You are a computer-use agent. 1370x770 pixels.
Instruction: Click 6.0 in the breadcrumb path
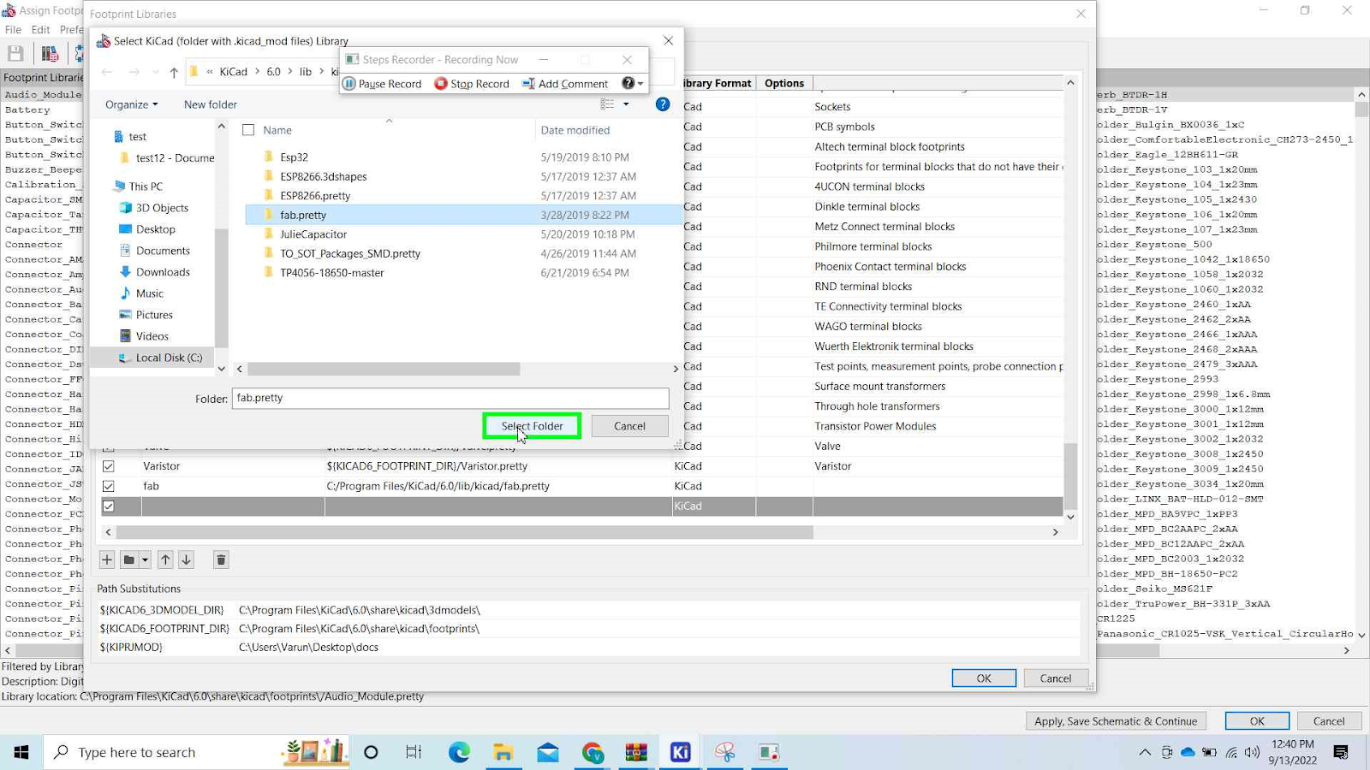[x=273, y=72]
